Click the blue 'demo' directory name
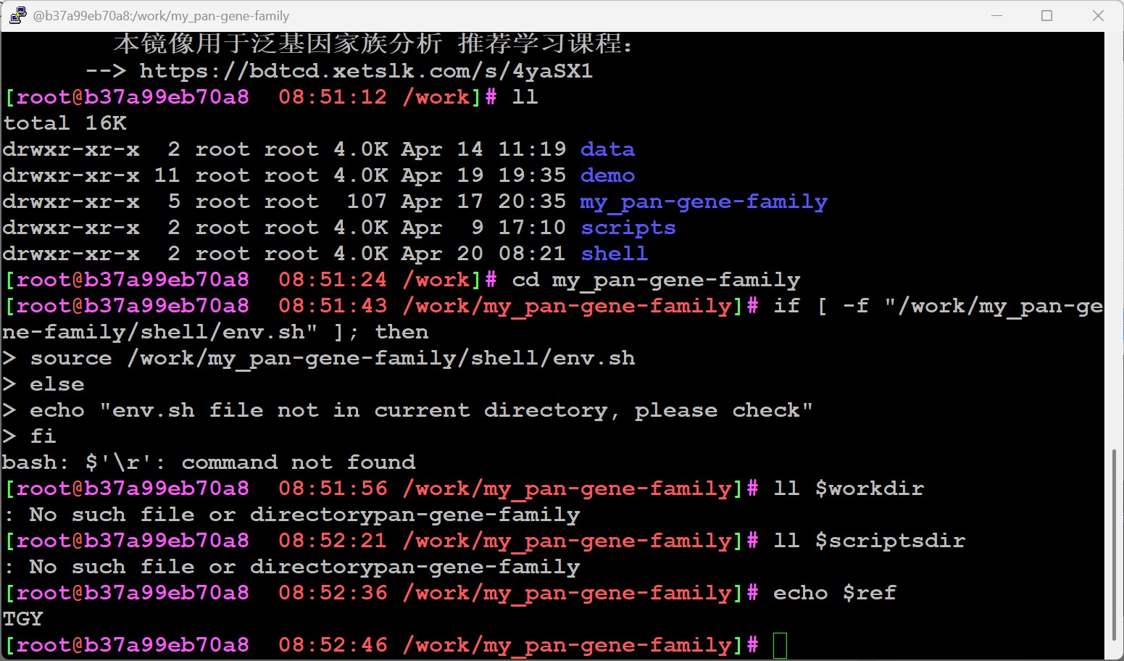This screenshot has height=661, width=1124. pyautogui.click(x=607, y=175)
